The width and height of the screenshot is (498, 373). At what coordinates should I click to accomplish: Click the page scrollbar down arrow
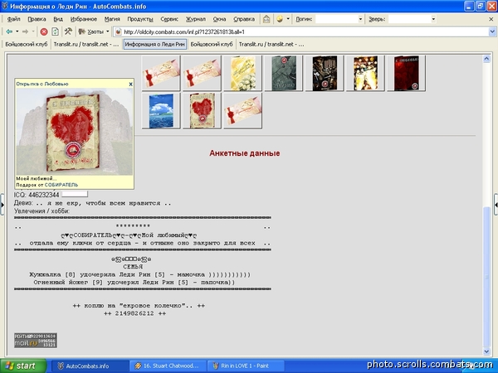tap(486, 351)
